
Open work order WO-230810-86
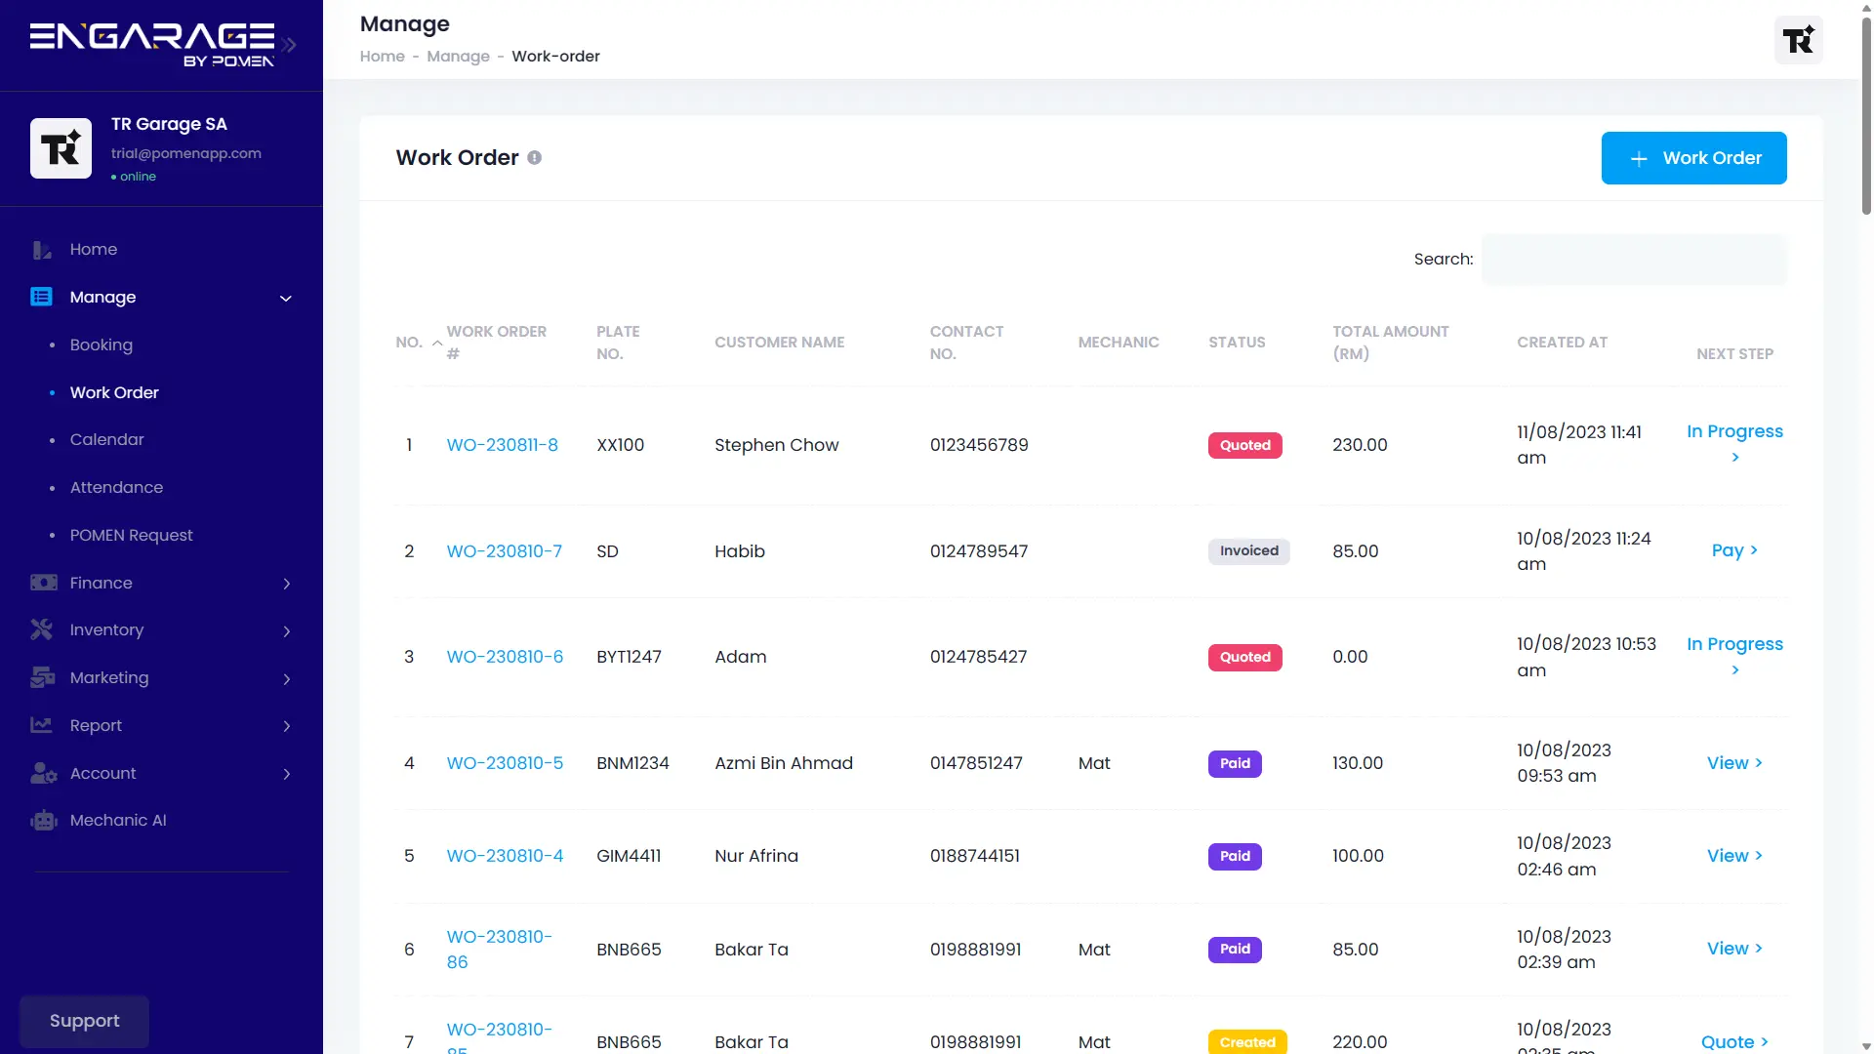click(500, 950)
